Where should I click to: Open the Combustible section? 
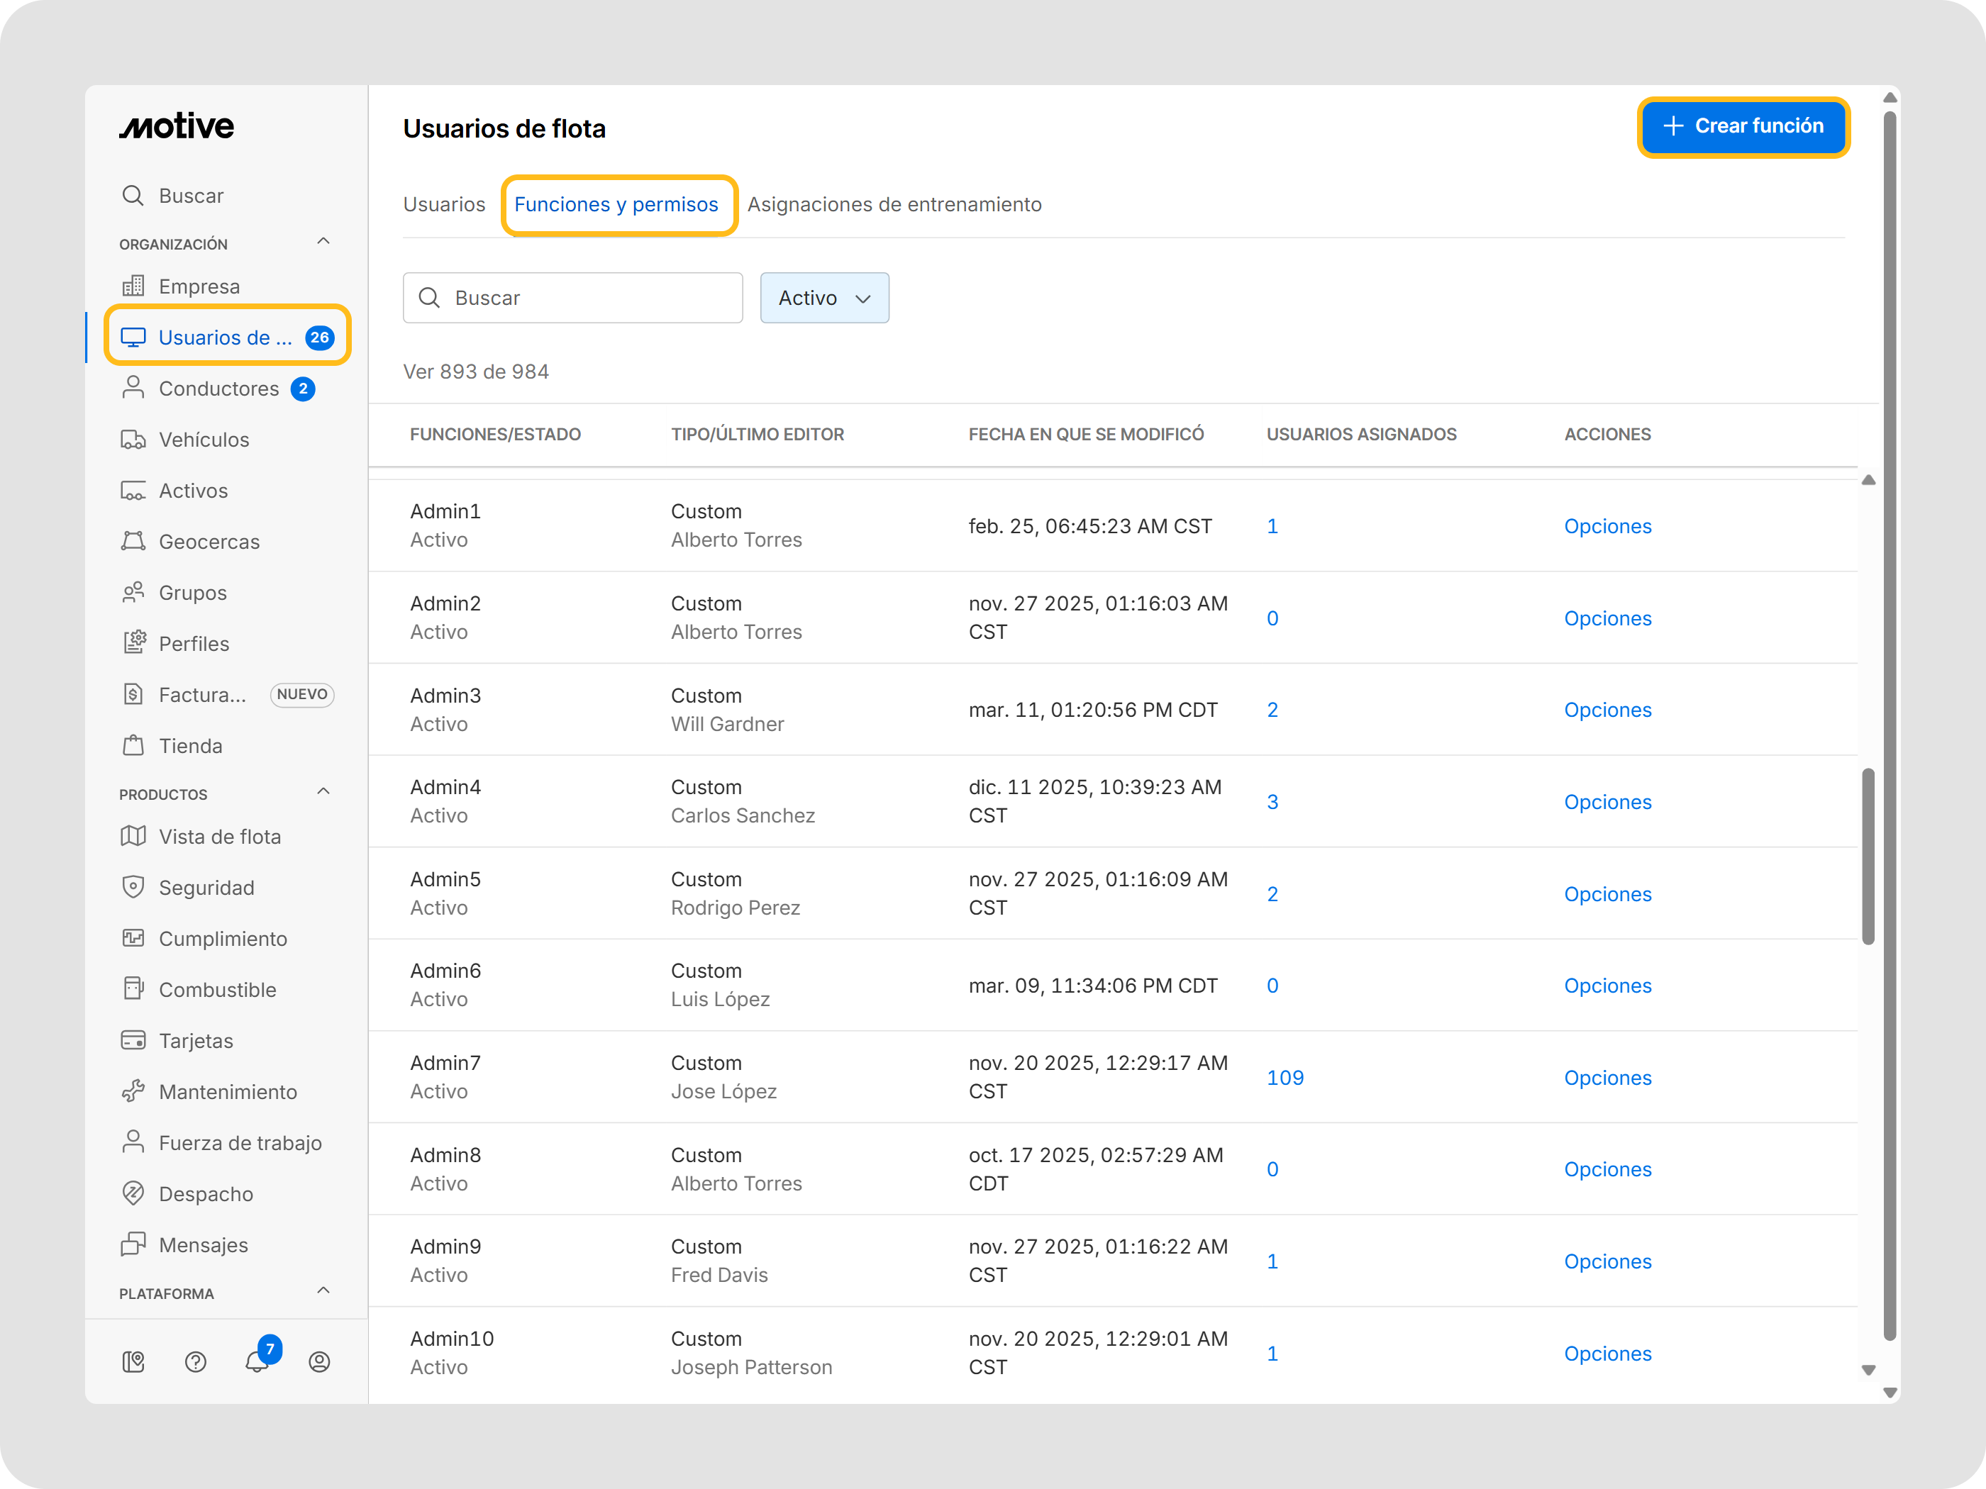click(x=217, y=989)
